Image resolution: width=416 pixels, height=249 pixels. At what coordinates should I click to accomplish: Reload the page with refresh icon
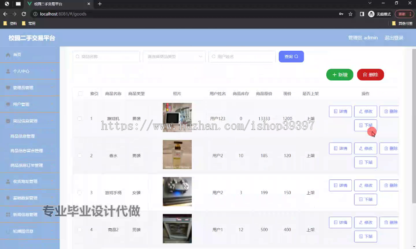click(x=24, y=14)
